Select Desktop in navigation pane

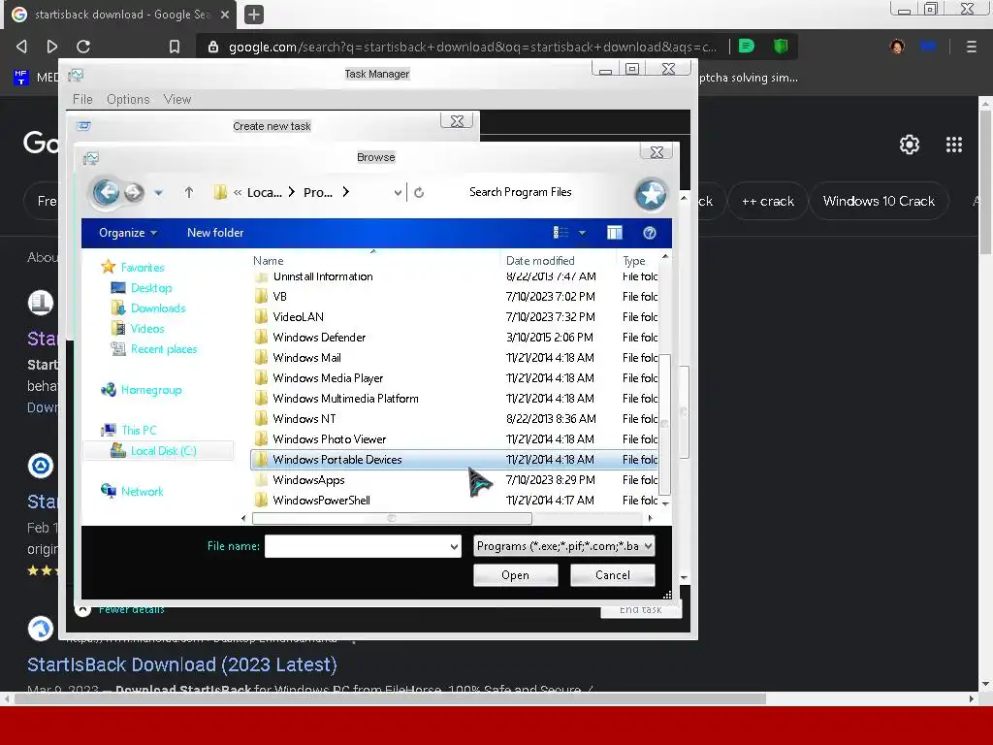(x=142, y=287)
